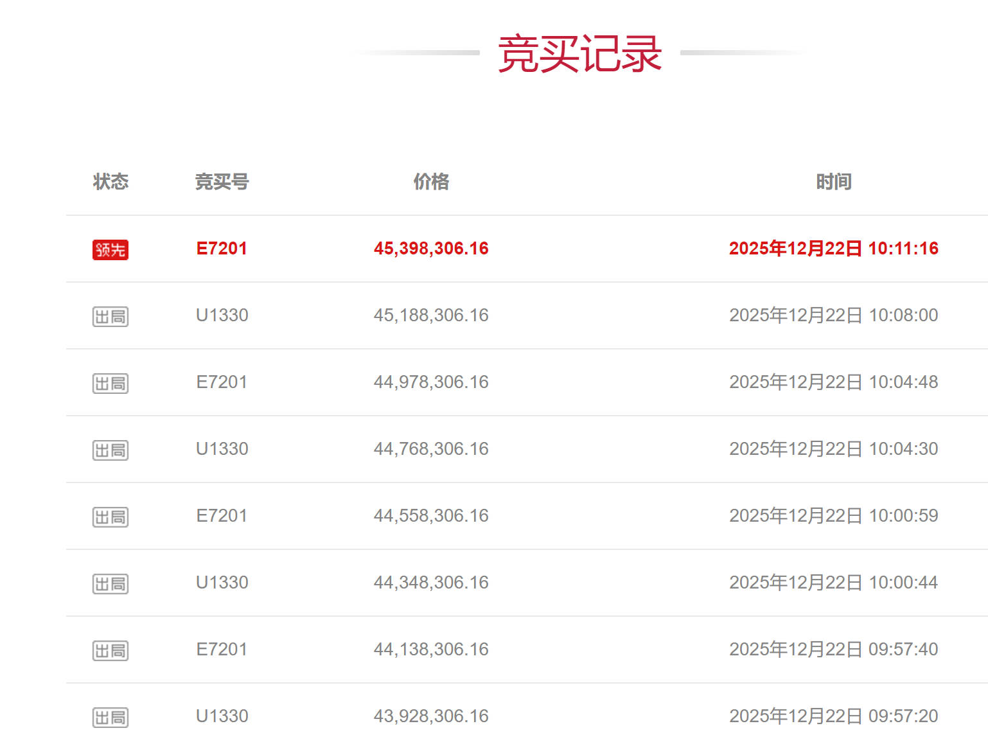Select bidder E7201 at 10:00:59 row
This screenshot has width=988, height=744.
[222, 516]
